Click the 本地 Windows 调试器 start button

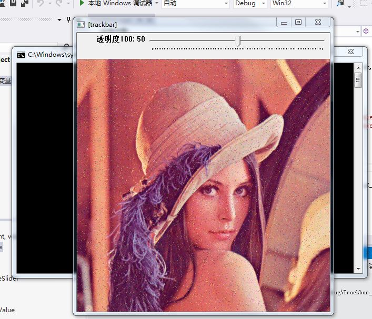point(119,3)
